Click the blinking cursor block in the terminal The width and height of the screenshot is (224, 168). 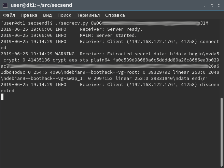click(2, 97)
